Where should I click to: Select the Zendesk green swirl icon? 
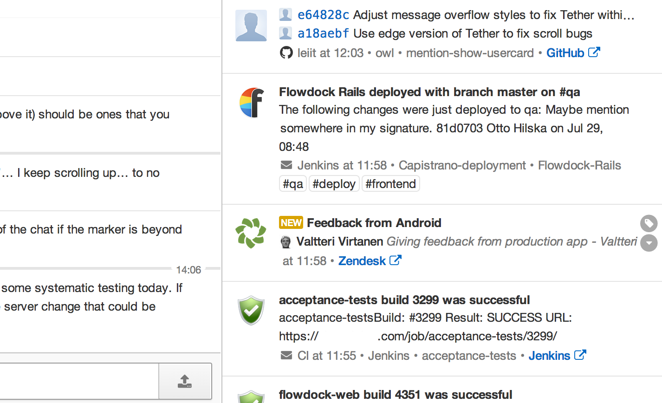(251, 233)
